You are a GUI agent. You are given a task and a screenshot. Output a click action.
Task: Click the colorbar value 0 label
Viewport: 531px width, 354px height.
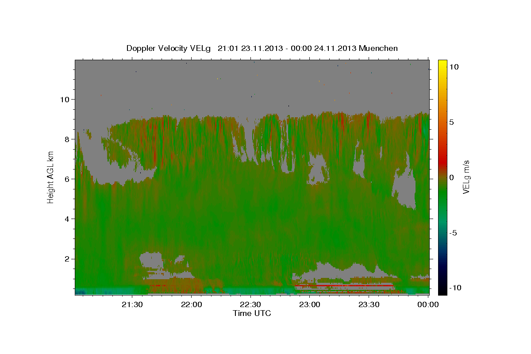[452, 177]
